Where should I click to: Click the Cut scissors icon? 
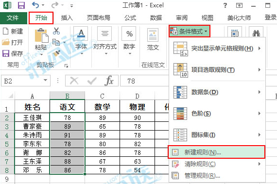coord(56,31)
